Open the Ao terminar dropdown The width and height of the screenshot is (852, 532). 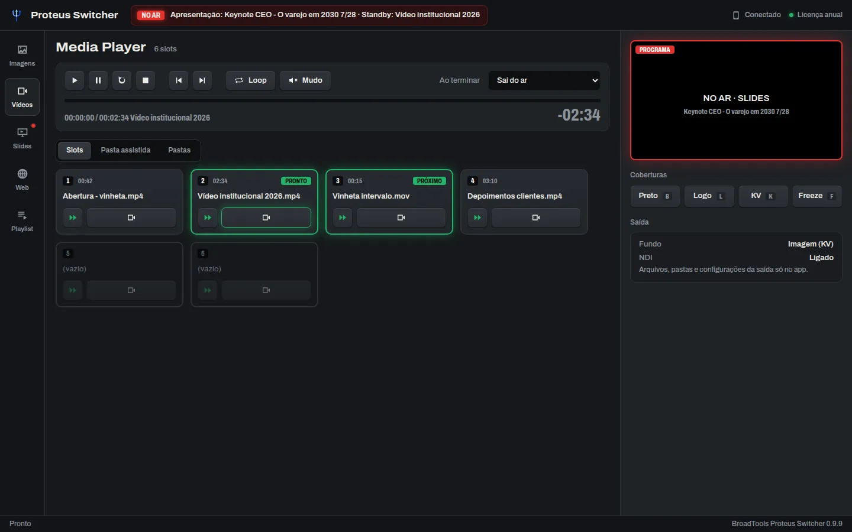point(544,80)
